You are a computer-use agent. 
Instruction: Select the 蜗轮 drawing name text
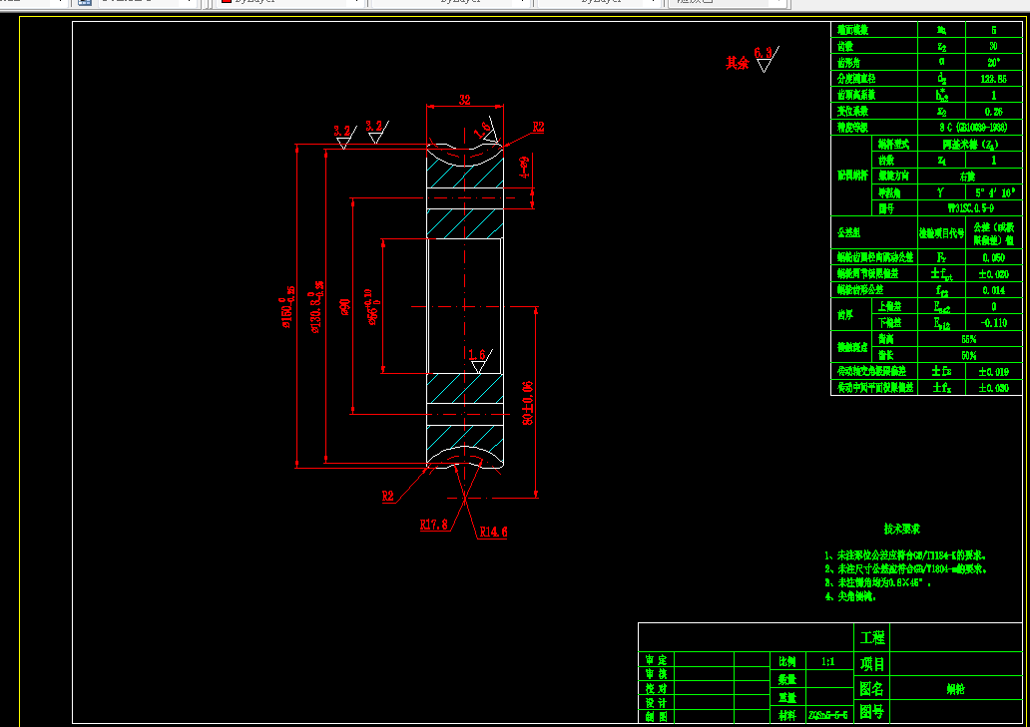pyautogui.click(x=955, y=689)
